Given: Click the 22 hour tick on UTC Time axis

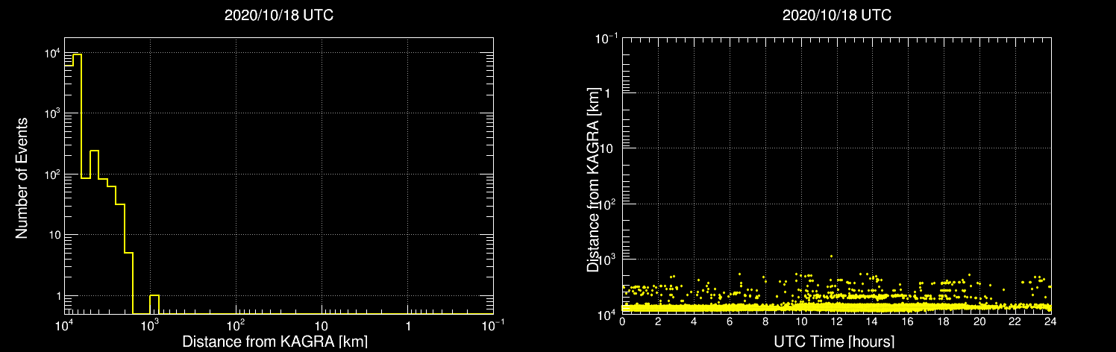Looking at the screenshot, I should [x=1015, y=321].
